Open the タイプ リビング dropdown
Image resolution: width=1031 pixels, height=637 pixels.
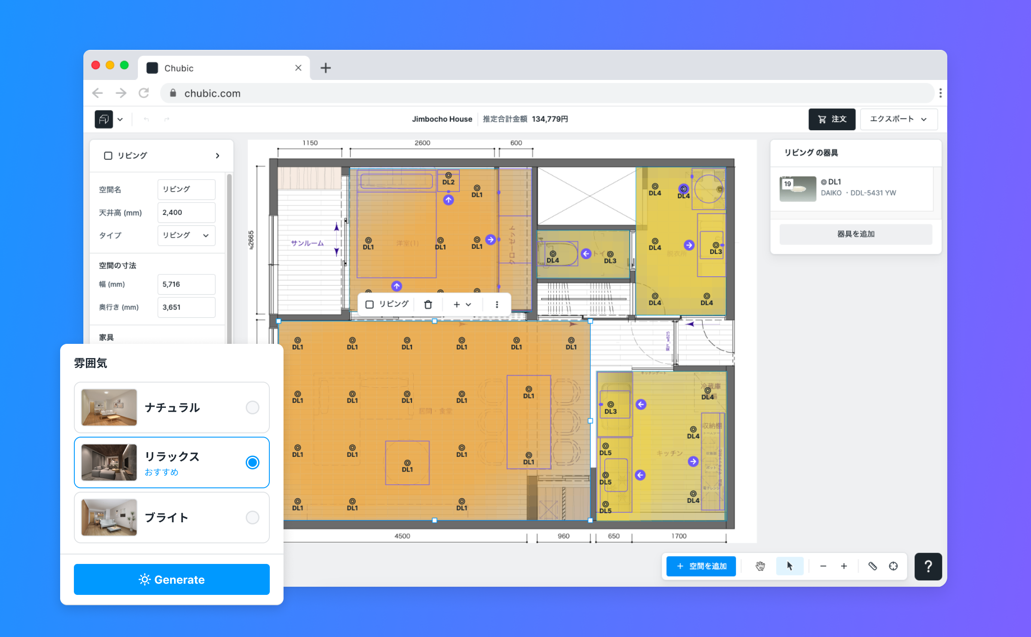[x=186, y=235]
